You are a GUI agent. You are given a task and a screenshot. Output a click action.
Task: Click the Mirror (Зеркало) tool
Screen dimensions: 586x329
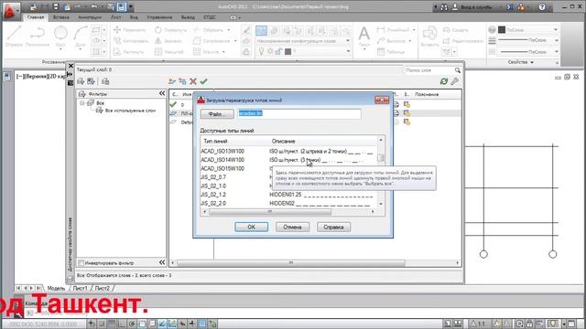click(x=168, y=40)
